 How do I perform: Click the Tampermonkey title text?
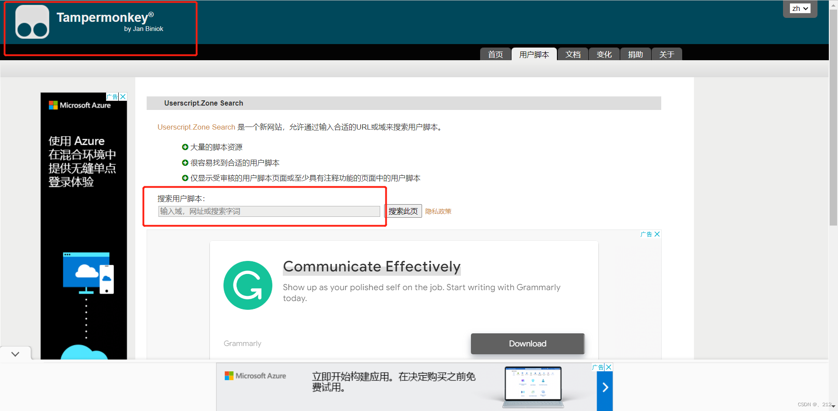pos(105,17)
